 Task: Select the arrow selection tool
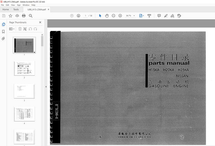tap(100, 16)
